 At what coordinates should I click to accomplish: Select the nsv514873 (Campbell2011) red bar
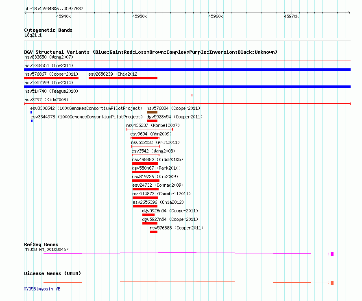[x=146, y=198]
